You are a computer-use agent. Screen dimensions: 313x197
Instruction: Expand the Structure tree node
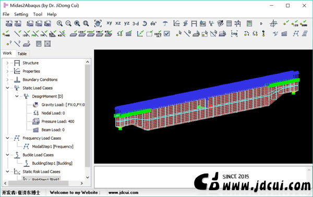[x=7, y=63]
